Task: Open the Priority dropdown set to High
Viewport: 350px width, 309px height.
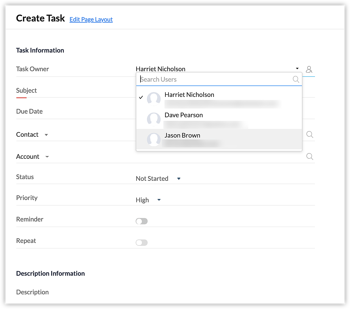Action: [159, 200]
